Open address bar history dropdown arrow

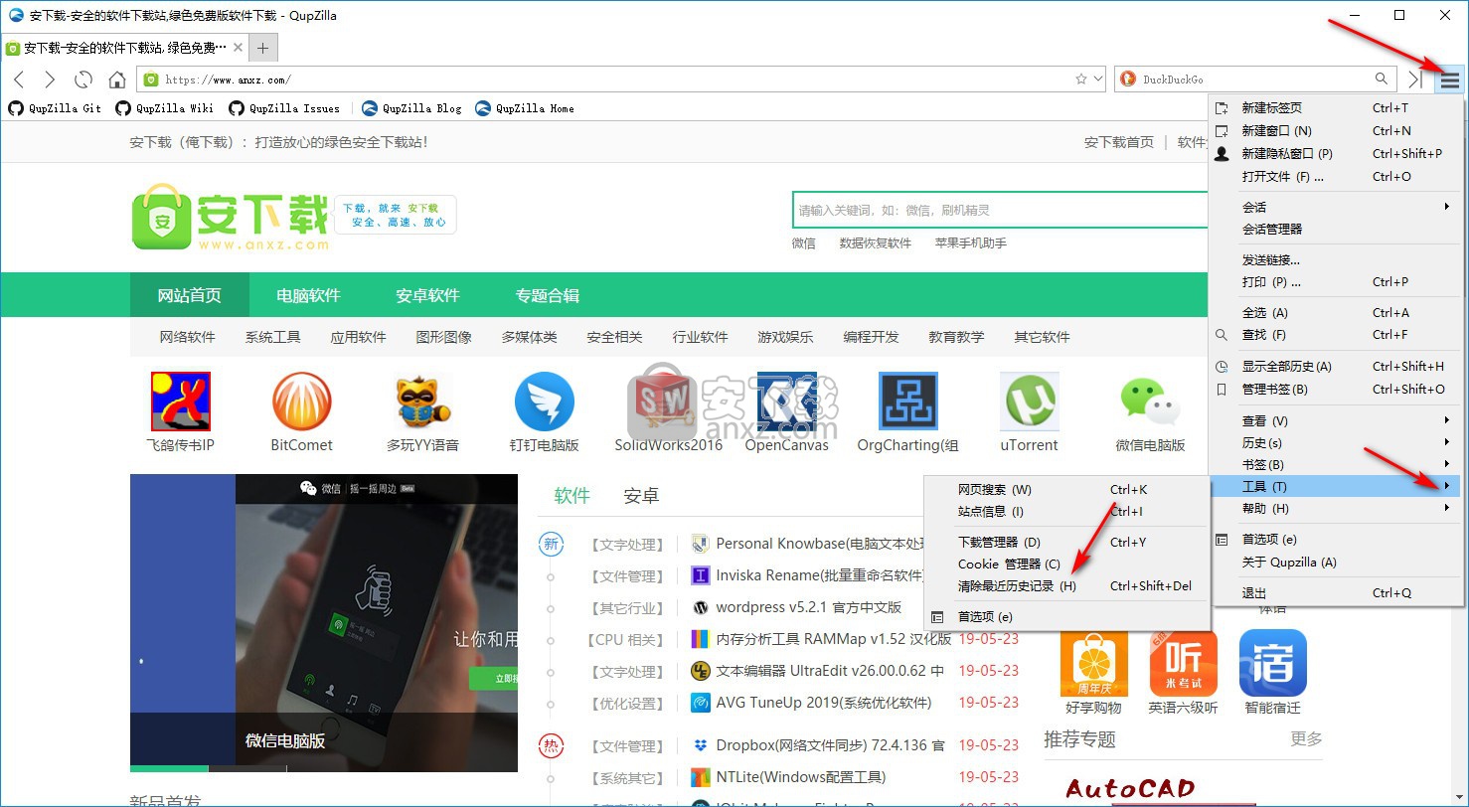coord(1097,79)
